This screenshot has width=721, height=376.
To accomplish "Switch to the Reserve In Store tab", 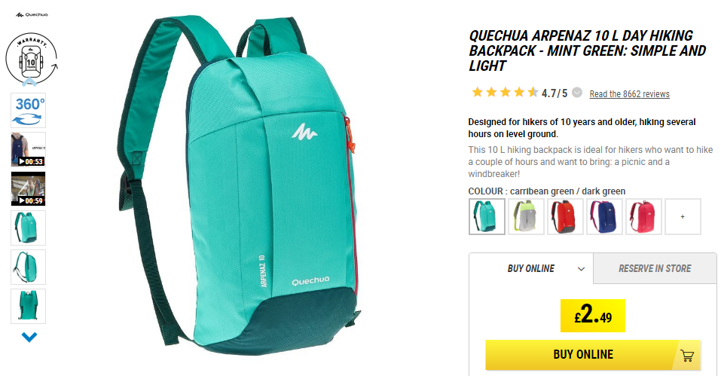I will click(655, 268).
